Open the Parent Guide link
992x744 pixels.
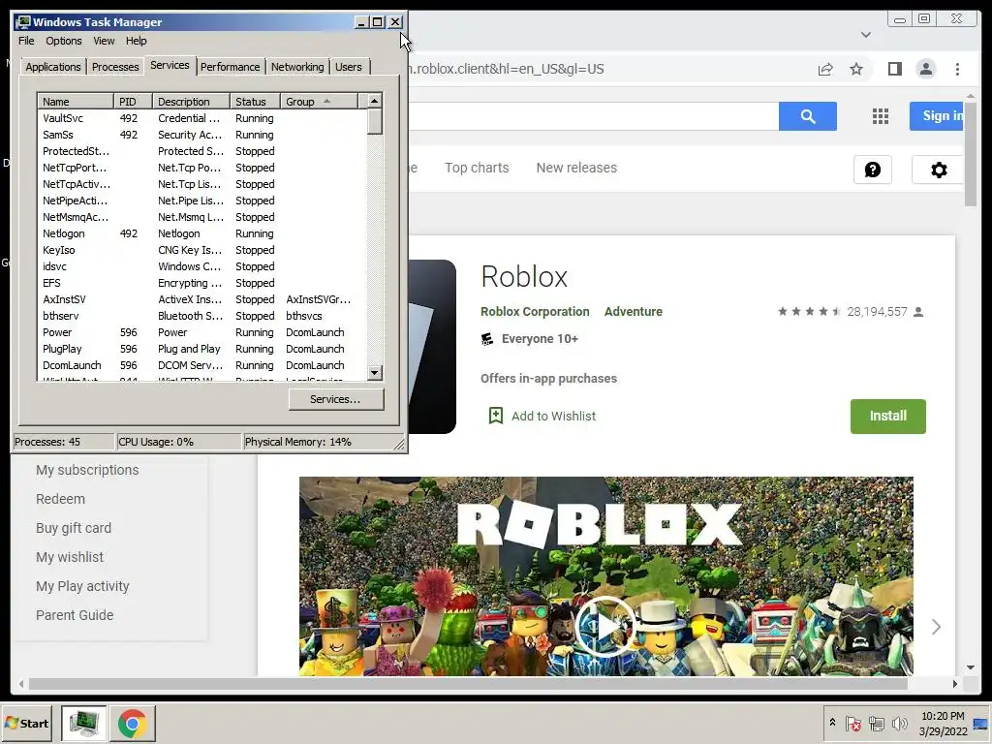click(x=75, y=615)
